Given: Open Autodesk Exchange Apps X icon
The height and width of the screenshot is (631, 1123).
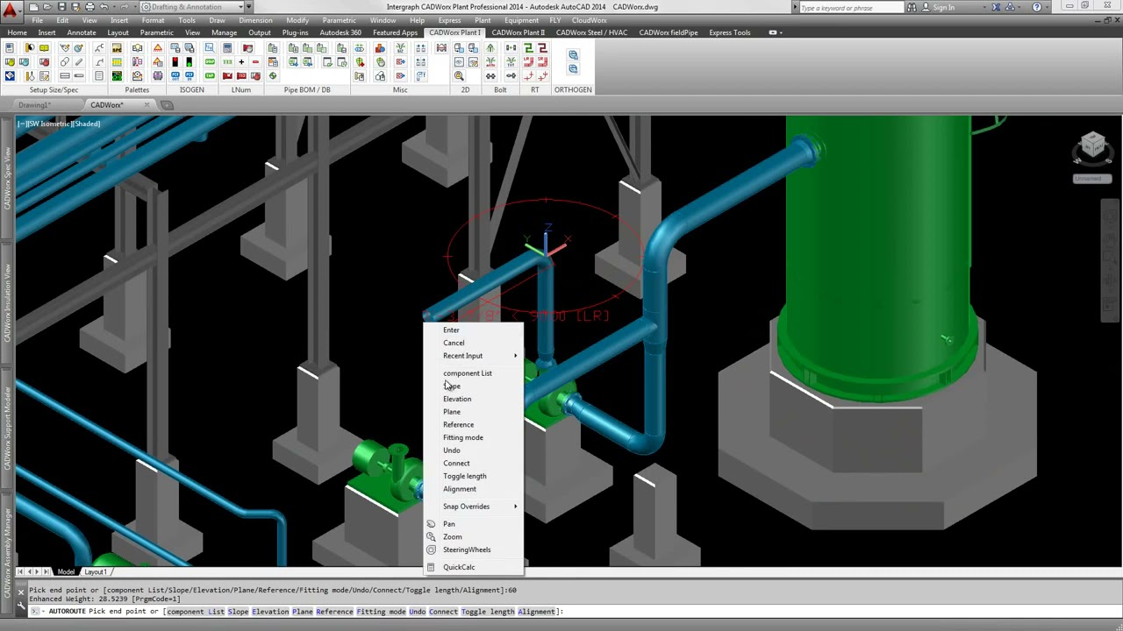Looking at the screenshot, I should (996, 7).
